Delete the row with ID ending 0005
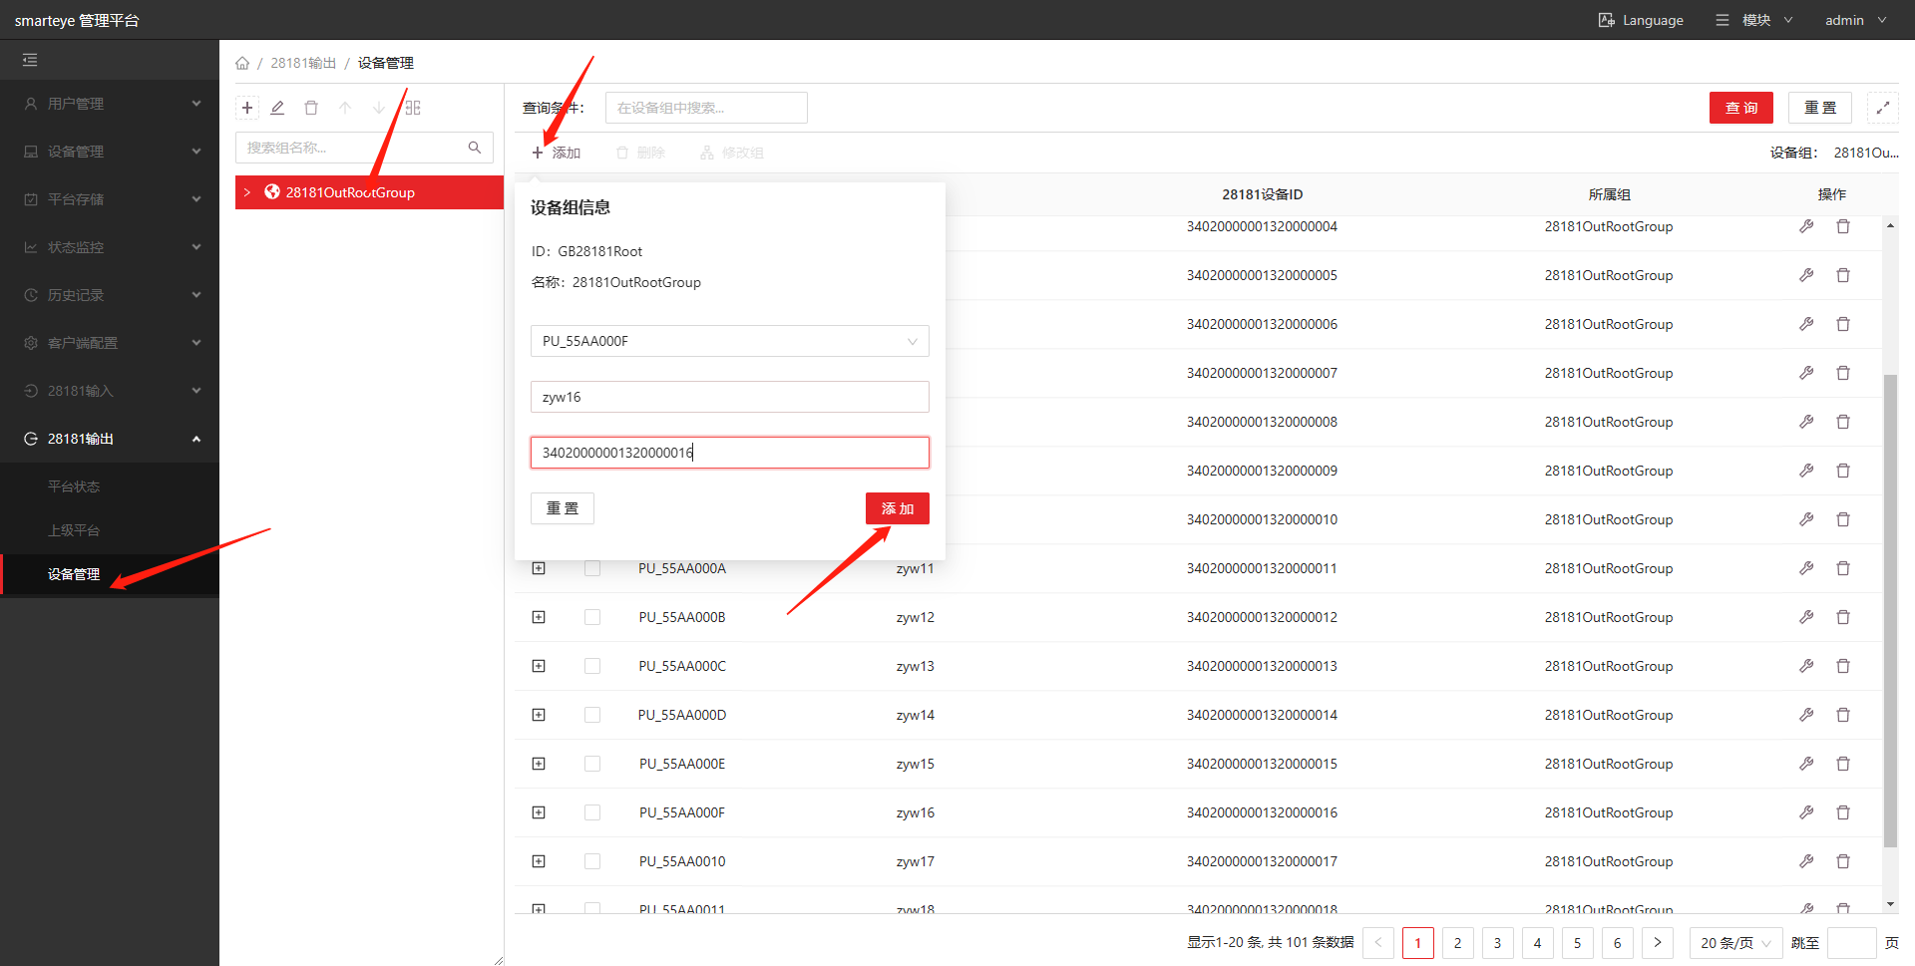The image size is (1915, 966). [x=1843, y=275]
